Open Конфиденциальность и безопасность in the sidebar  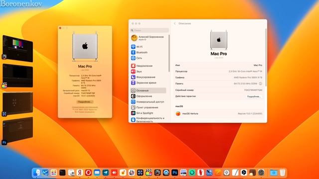(148, 119)
